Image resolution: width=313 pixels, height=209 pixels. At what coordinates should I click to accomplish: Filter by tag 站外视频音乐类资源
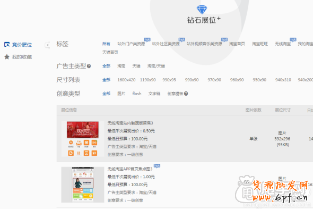point(204,44)
